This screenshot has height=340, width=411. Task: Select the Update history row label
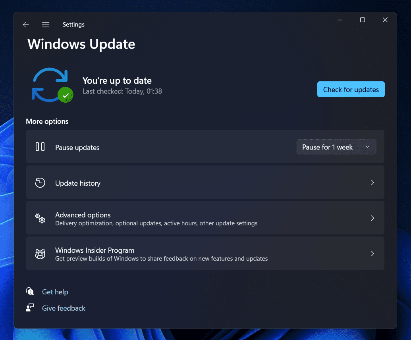click(x=78, y=183)
